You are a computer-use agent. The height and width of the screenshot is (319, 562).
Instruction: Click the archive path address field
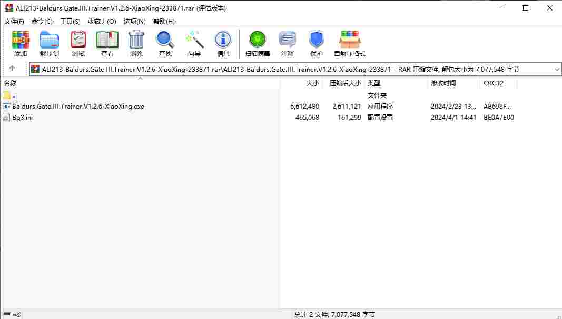[x=295, y=69]
